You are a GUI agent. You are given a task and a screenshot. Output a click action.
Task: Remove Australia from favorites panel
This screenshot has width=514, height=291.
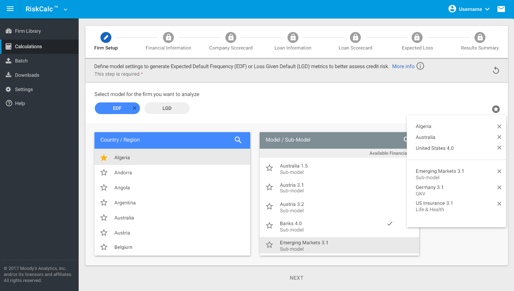click(x=499, y=137)
